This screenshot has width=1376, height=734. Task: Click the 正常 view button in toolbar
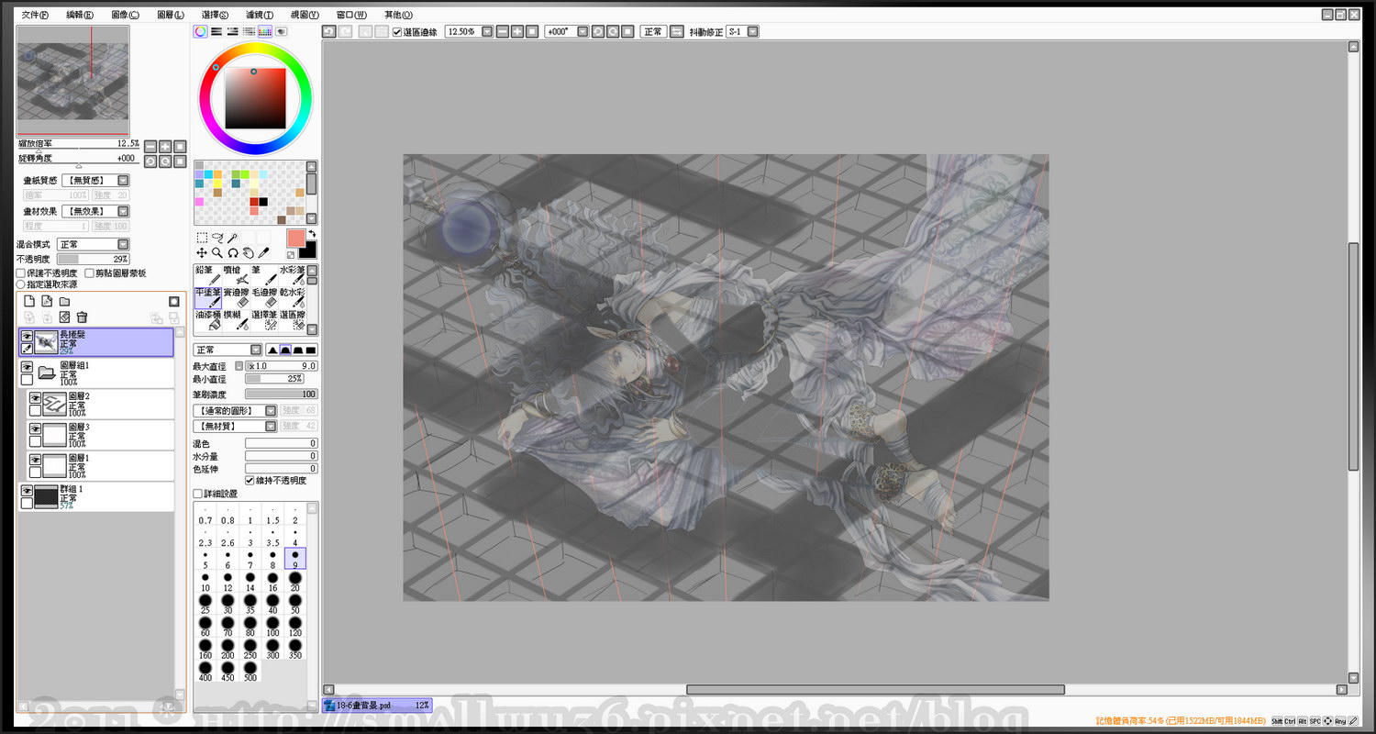(653, 31)
